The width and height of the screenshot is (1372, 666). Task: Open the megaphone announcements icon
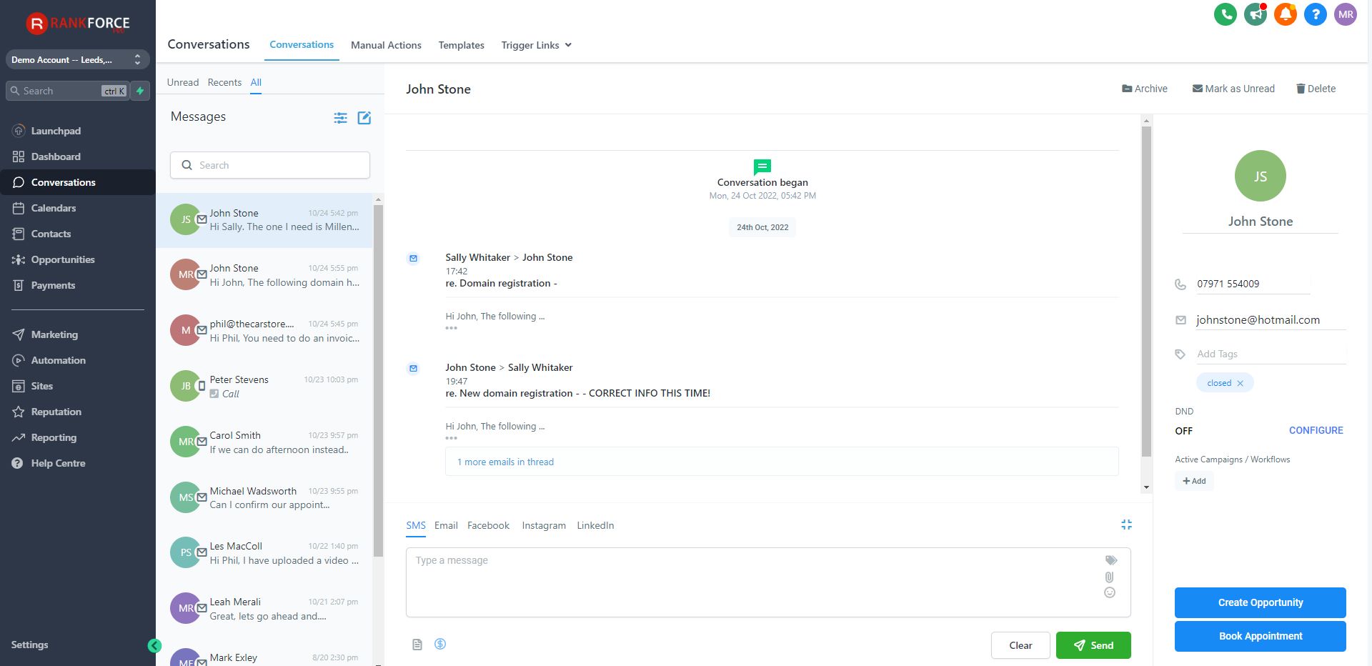(x=1255, y=14)
